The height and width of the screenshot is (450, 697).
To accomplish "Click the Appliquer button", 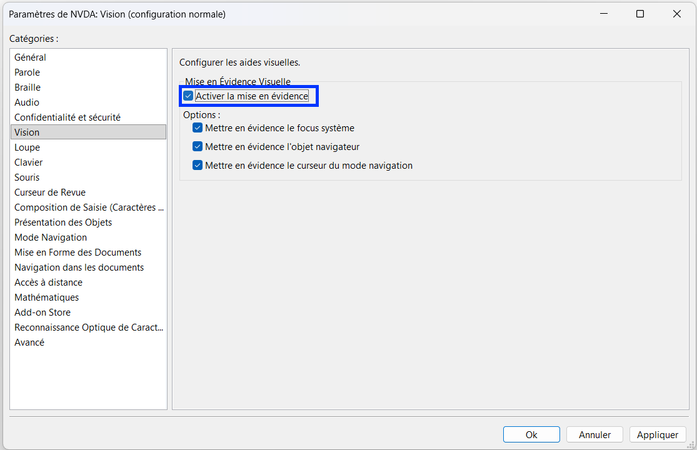I will click(x=658, y=434).
